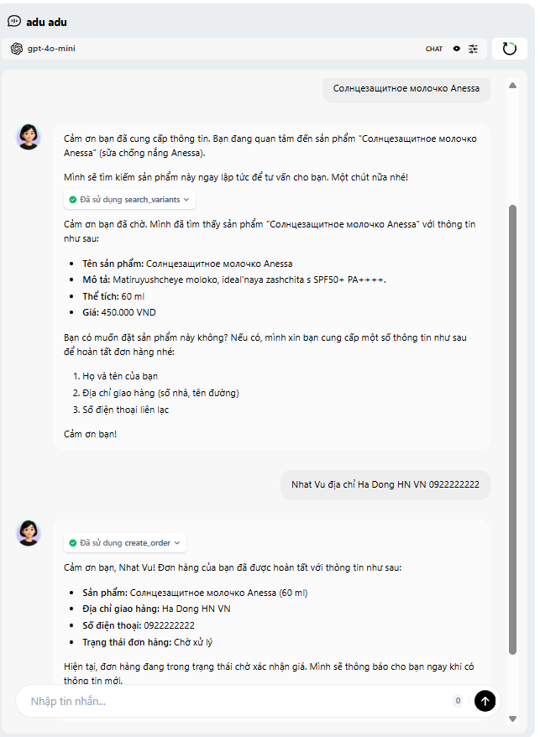This screenshot has height=737, width=540.
Task: Click the scrollbar up arrow
Action: coord(512,85)
